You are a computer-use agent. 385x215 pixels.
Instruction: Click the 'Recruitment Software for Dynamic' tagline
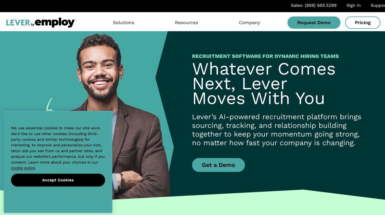point(265,56)
